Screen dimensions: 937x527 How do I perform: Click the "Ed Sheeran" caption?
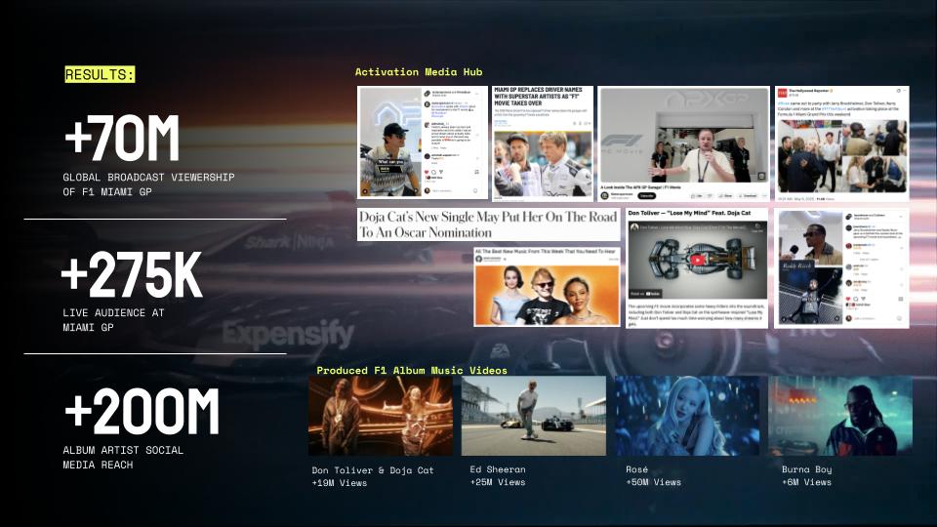498,469
